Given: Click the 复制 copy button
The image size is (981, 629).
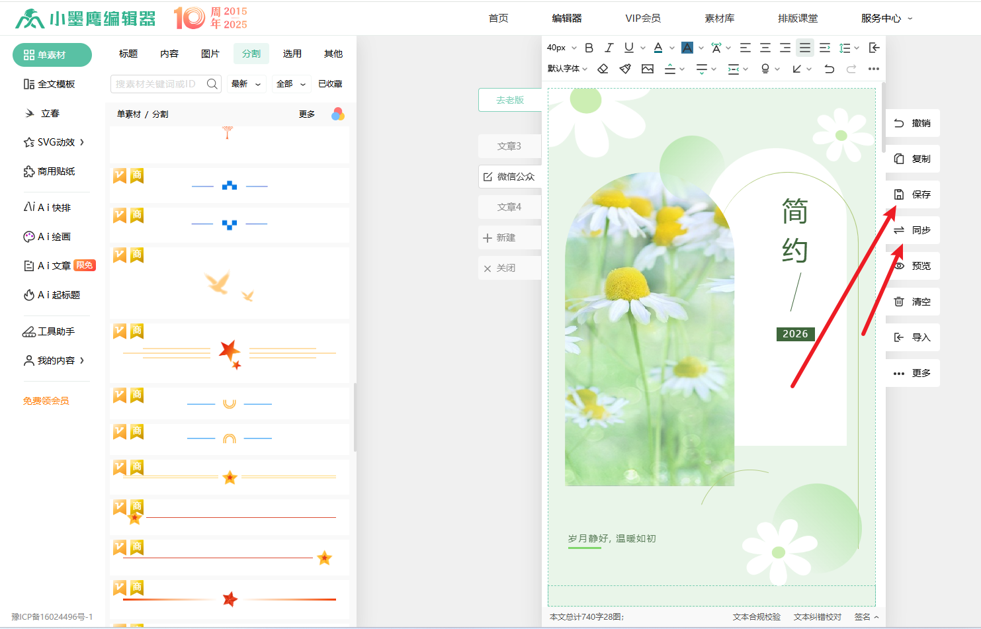Looking at the screenshot, I should 912,159.
